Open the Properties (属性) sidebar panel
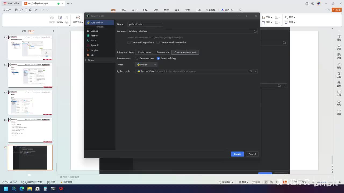 pyautogui.click(x=339, y=38)
